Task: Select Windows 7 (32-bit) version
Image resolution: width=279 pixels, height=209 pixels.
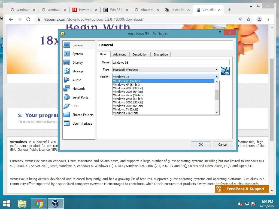Action: point(163,109)
